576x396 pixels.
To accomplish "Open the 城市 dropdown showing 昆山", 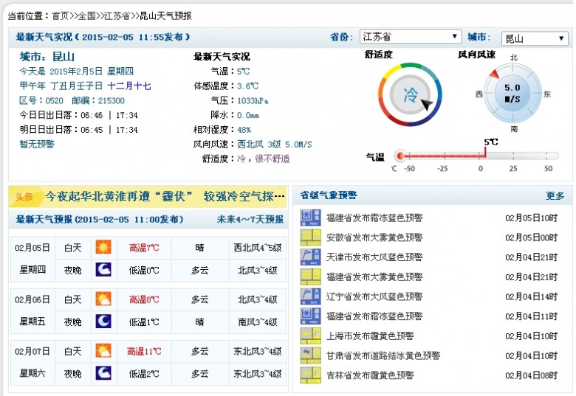I will click(x=534, y=38).
